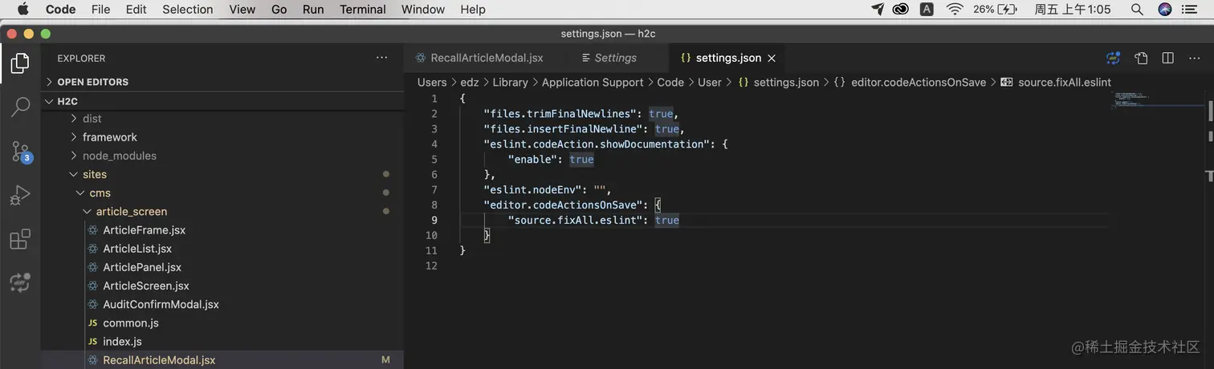Open the Terminal menu

pyautogui.click(x=363, y=10)
